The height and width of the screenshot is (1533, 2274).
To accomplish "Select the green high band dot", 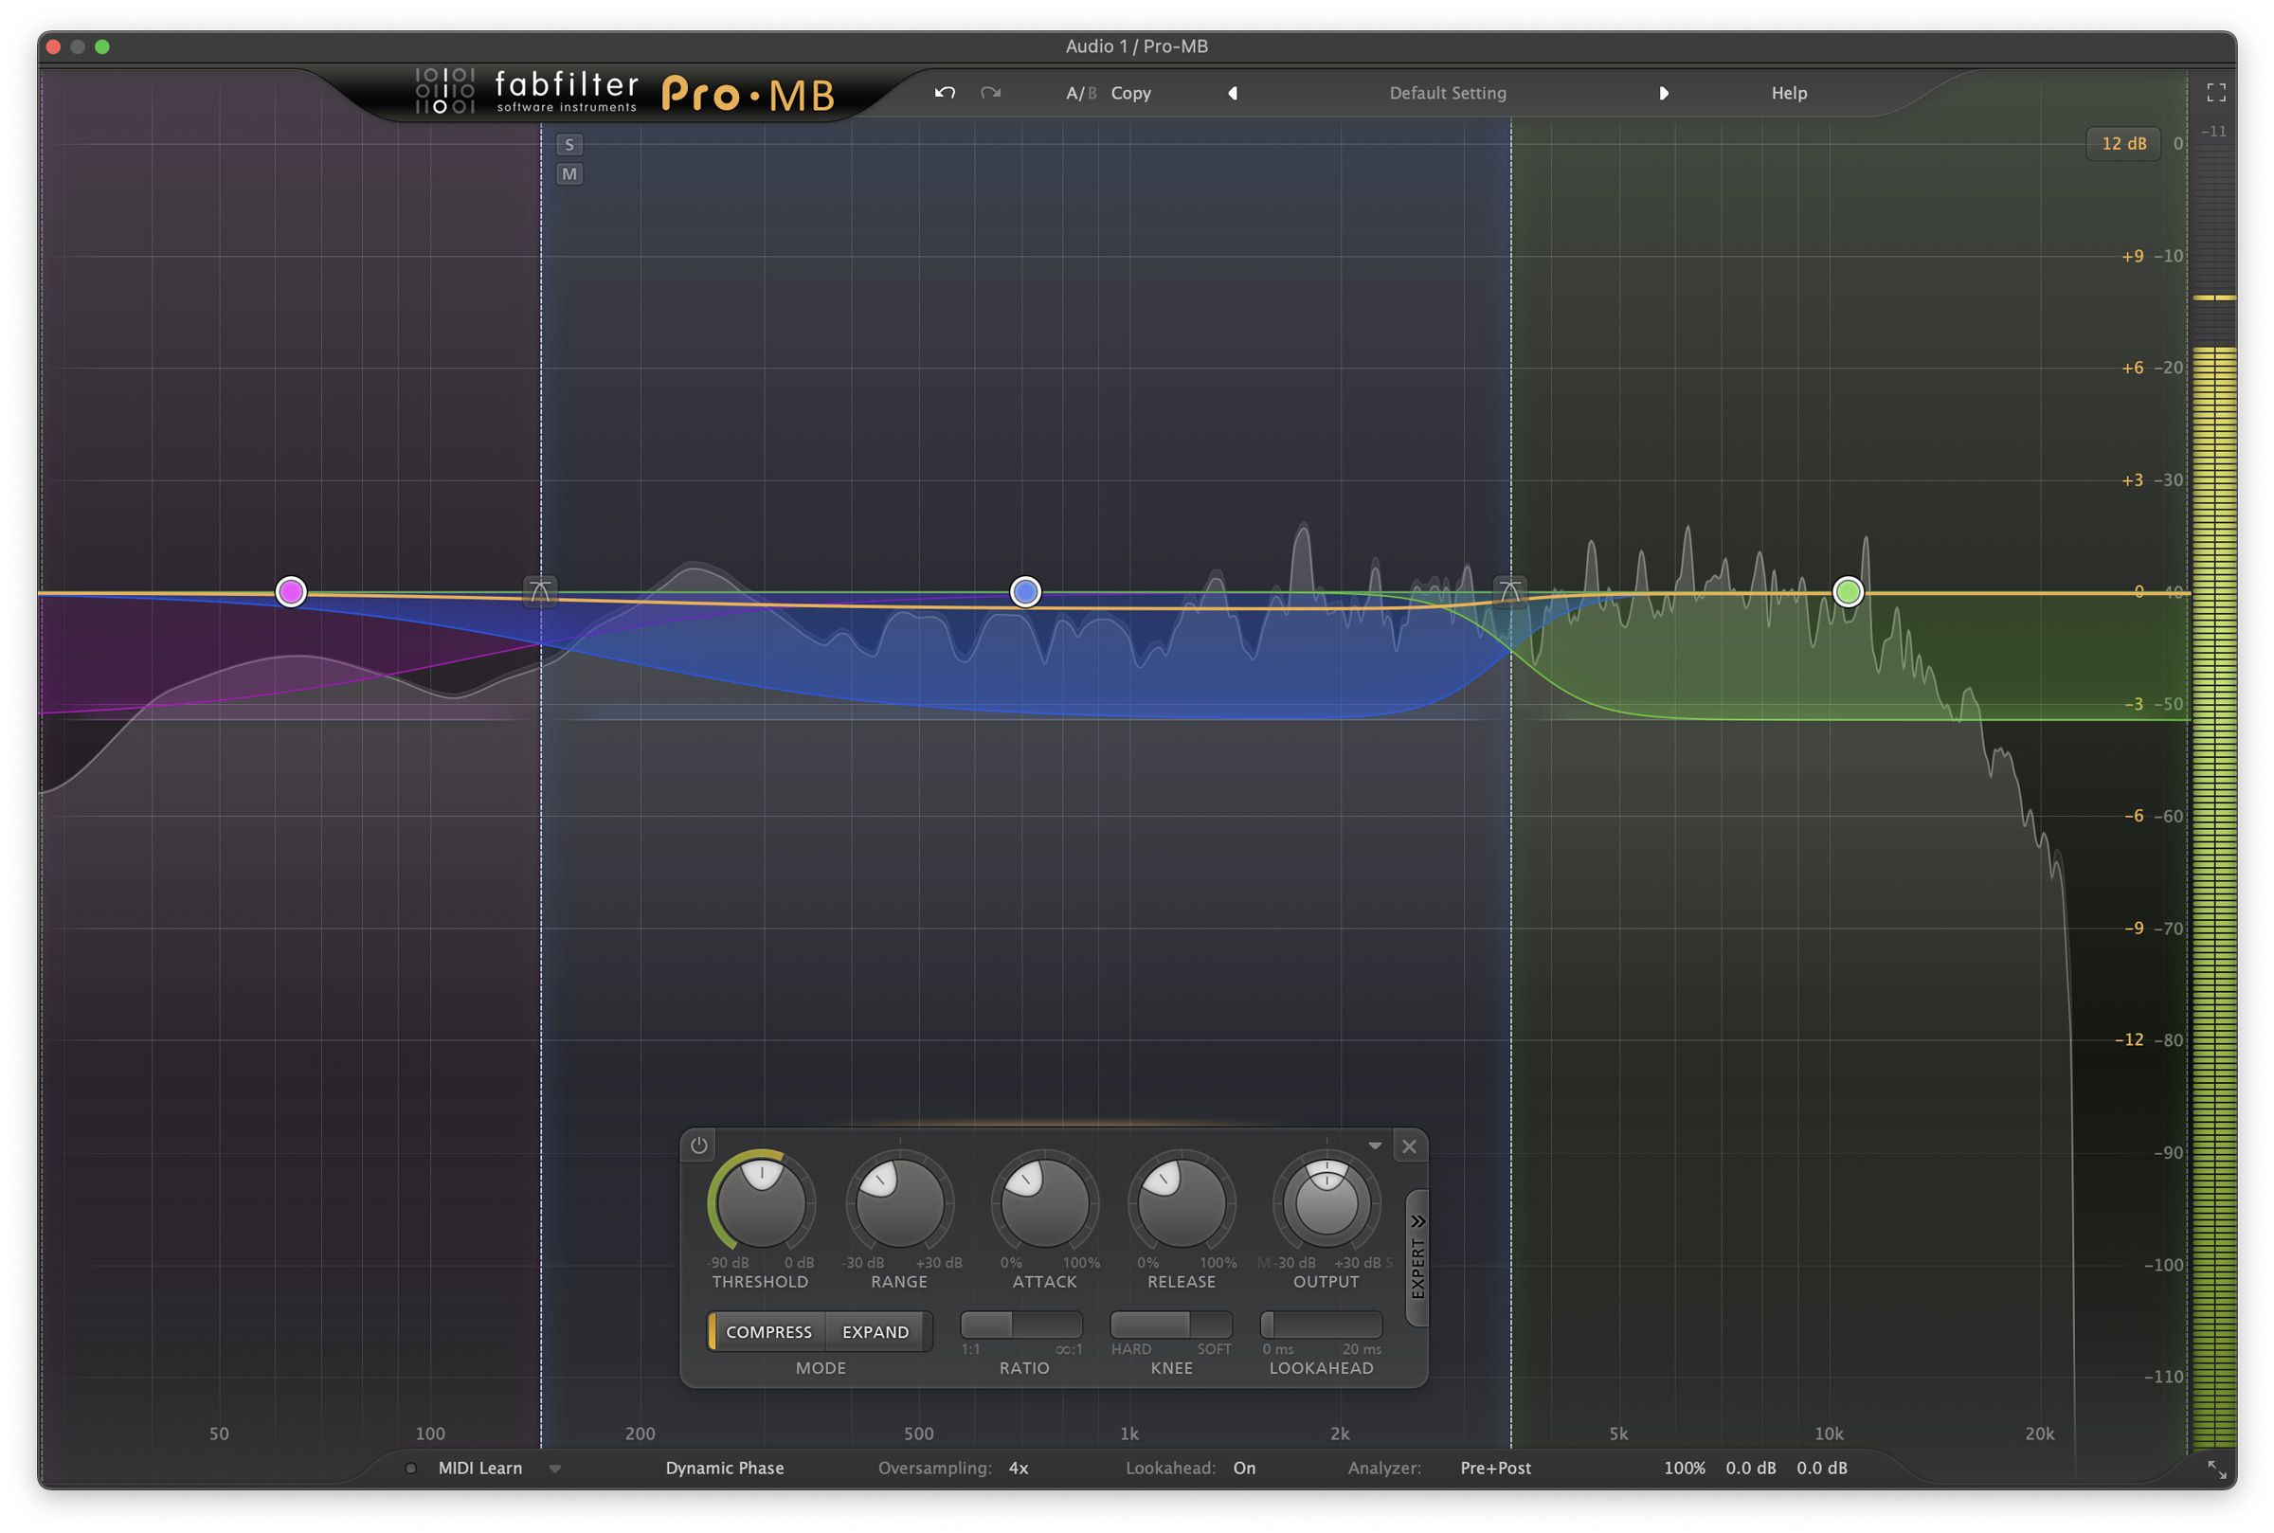I will point(1848,591).
